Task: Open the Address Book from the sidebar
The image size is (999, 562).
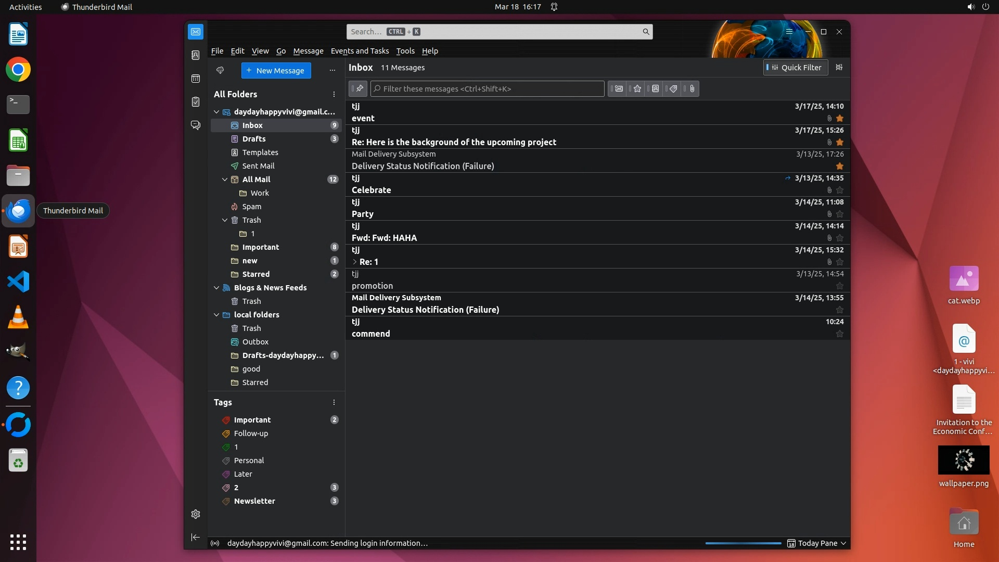Action: tap(196, 55)
